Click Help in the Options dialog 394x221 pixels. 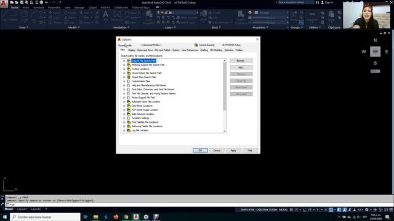250,150
